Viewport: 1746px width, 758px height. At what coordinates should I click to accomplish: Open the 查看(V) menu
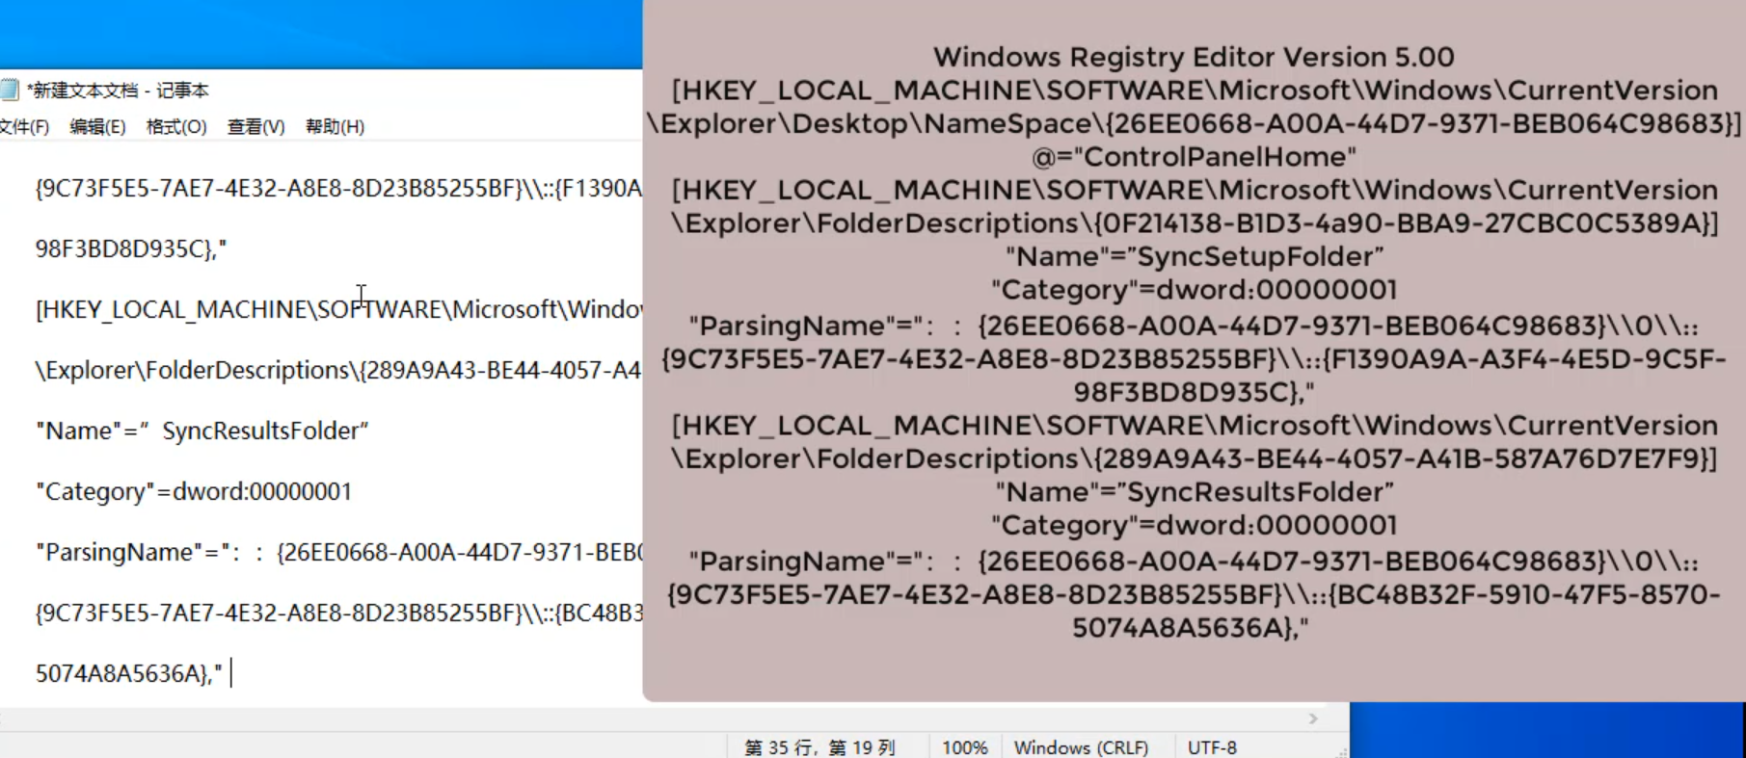[255, 127]
